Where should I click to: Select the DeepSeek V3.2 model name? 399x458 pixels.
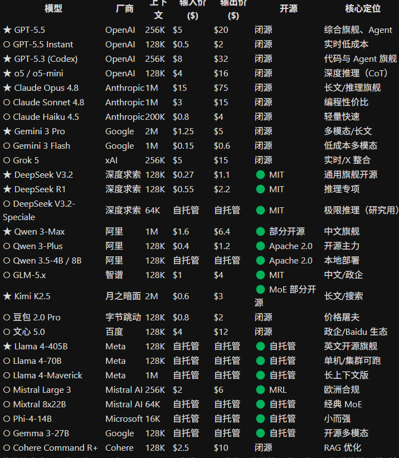[x=43, y=175]
